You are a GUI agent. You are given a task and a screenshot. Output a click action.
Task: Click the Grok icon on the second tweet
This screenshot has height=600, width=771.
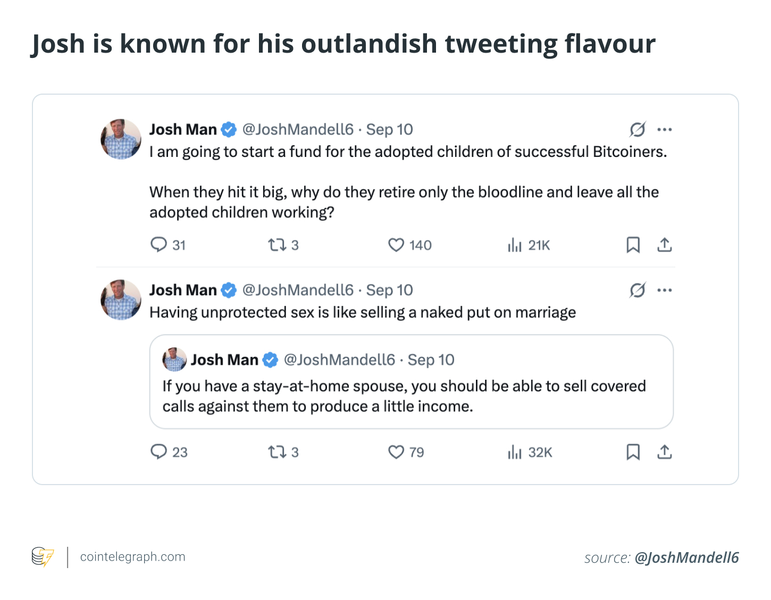tap(638, 289)
